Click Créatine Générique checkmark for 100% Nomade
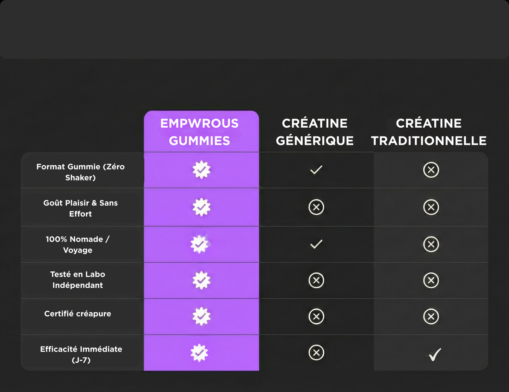Screen dimensions: 509x392 (x=316, y=244)
